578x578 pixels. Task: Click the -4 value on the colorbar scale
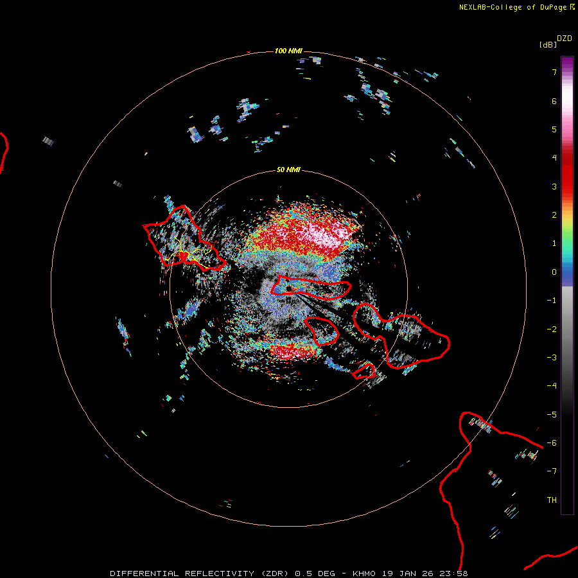pyautogui.click(x=552, y=386)
